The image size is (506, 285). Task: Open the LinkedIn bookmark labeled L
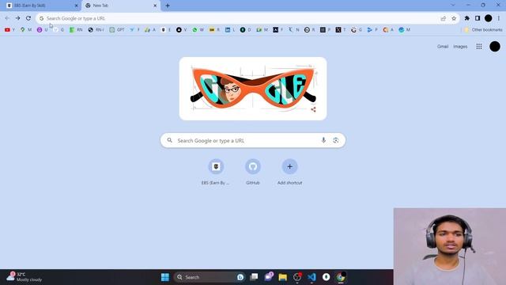pos(230,30)
